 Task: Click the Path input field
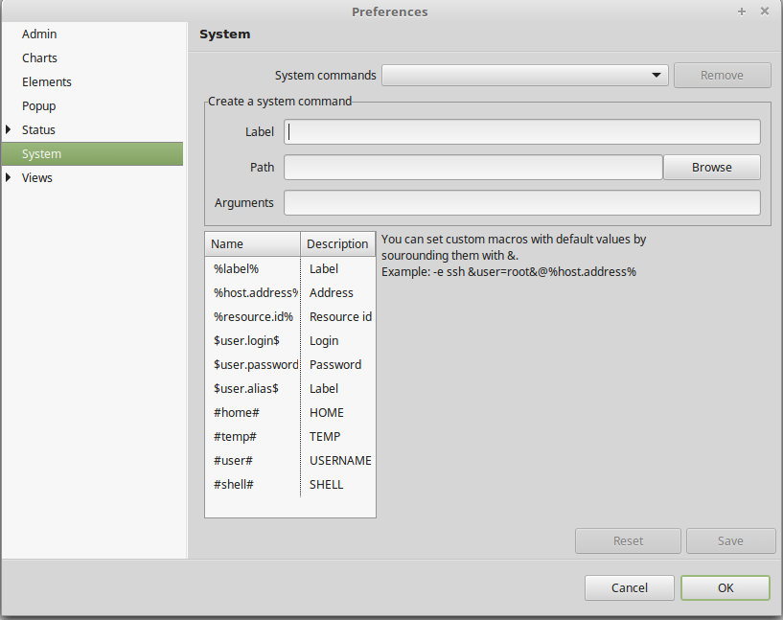click(x=472, y=167)
